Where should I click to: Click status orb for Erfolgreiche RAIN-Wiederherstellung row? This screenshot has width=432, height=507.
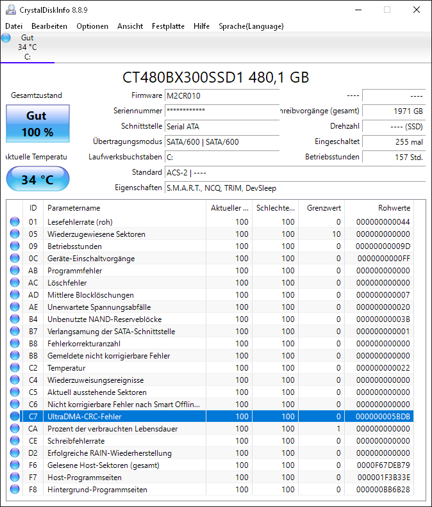click(x=15, y=453)
